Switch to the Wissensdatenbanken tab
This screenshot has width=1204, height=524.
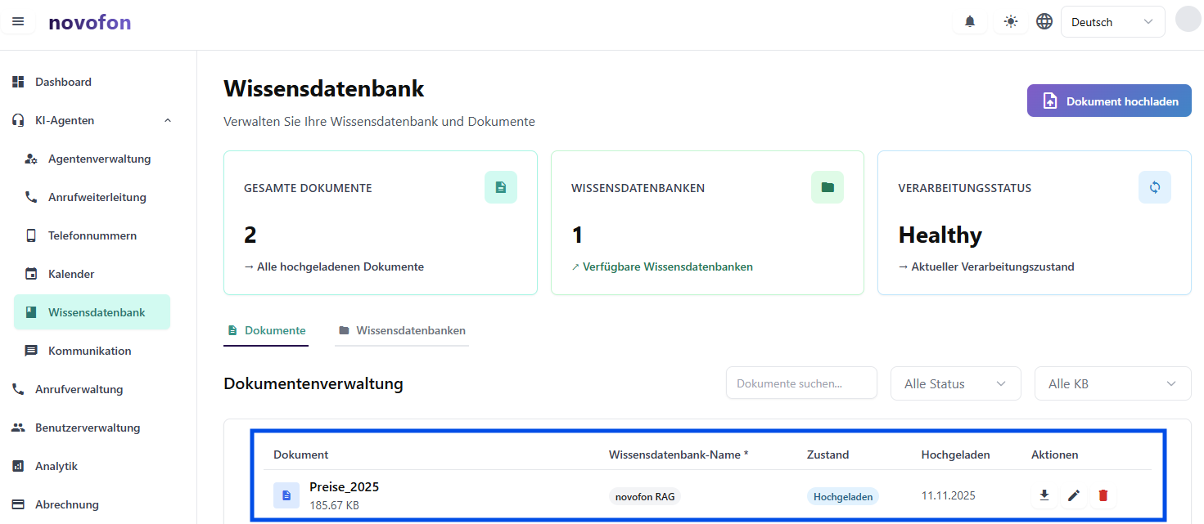click(x=402, y=331)
